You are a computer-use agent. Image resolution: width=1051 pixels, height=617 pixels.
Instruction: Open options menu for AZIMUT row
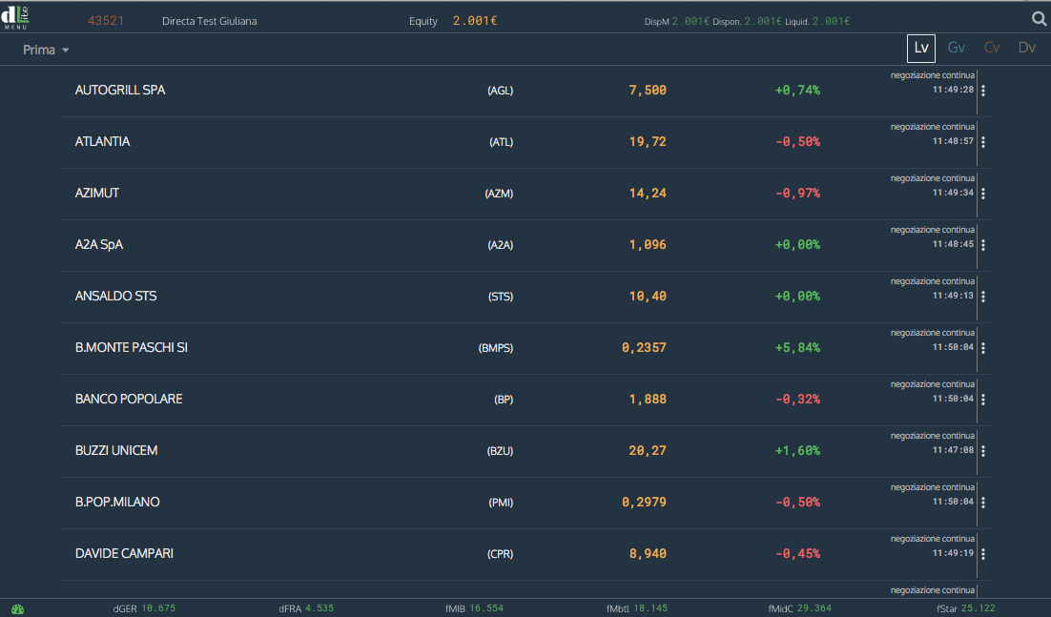tap(983, 194)
